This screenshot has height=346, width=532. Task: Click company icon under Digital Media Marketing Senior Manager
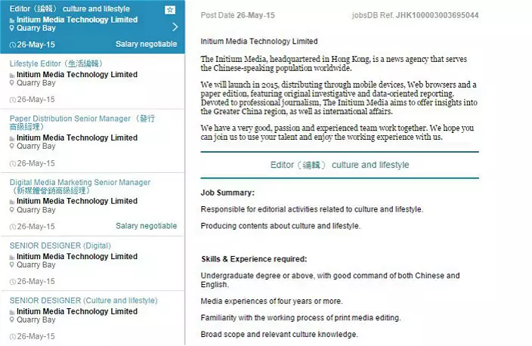[12, 202]
